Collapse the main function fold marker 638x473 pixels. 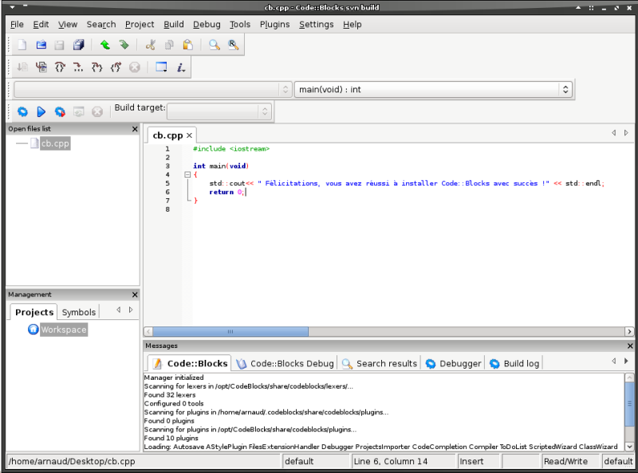[x=187, y=174]
